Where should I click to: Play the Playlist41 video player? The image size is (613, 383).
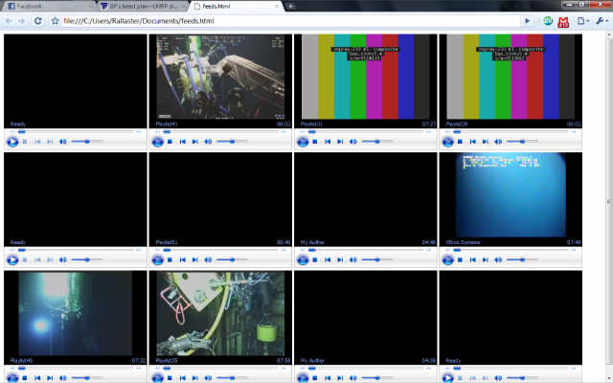tap(157, 141)
